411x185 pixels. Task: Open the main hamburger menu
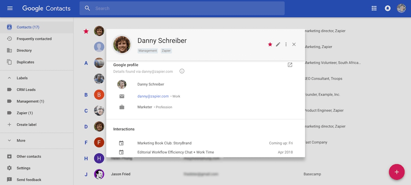(x=10, y=8)
